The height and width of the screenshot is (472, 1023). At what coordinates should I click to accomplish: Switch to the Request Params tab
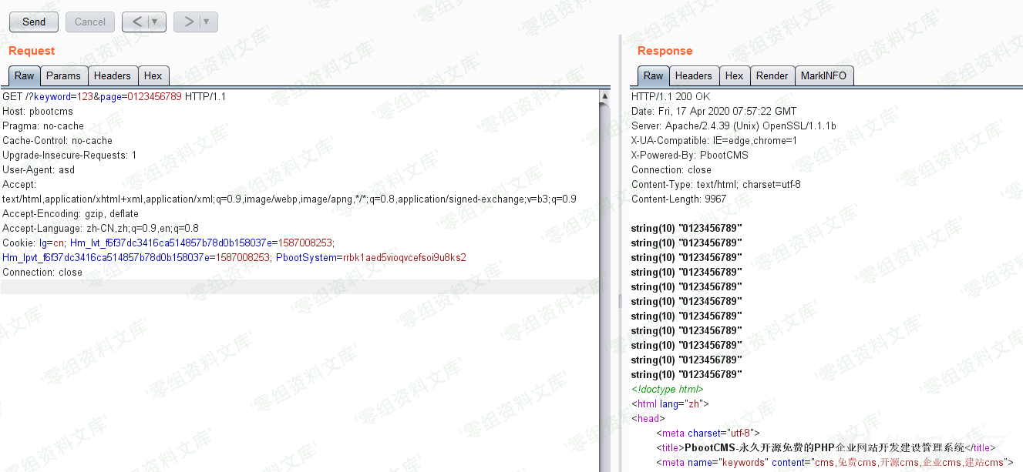tap(63, 75)
